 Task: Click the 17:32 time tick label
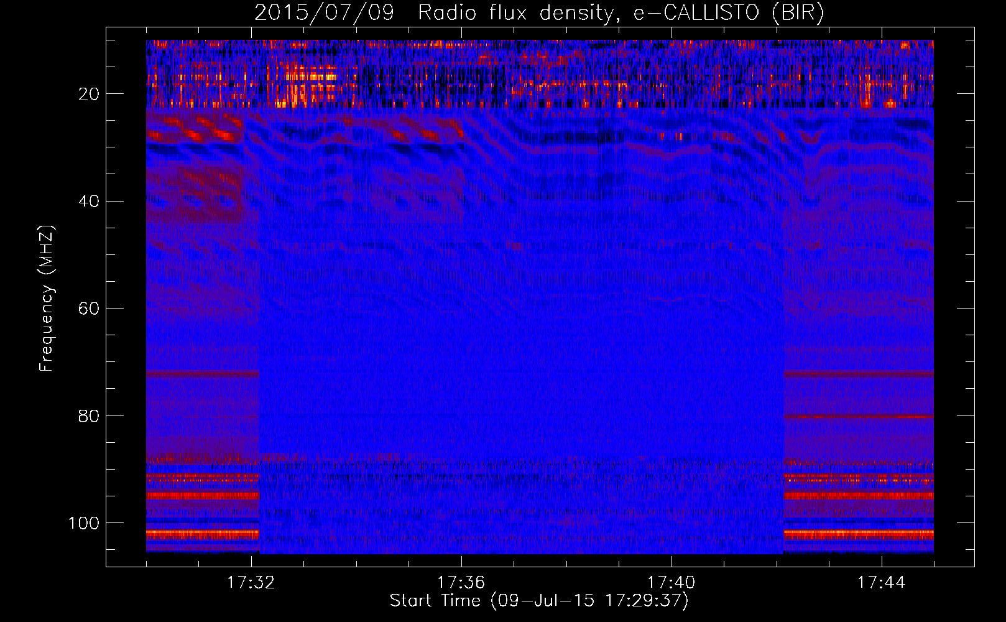[x=251, y=583]
